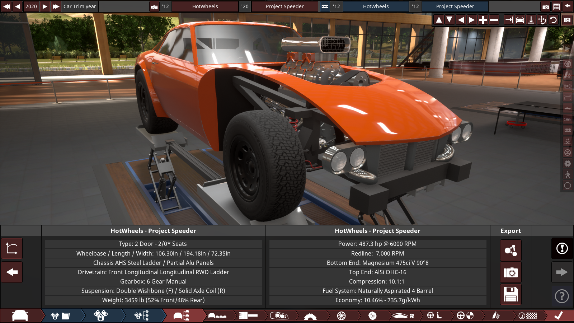Toggle the ladder chassis visibility icon
Screen dimensions: 574x323
(568, 130)
